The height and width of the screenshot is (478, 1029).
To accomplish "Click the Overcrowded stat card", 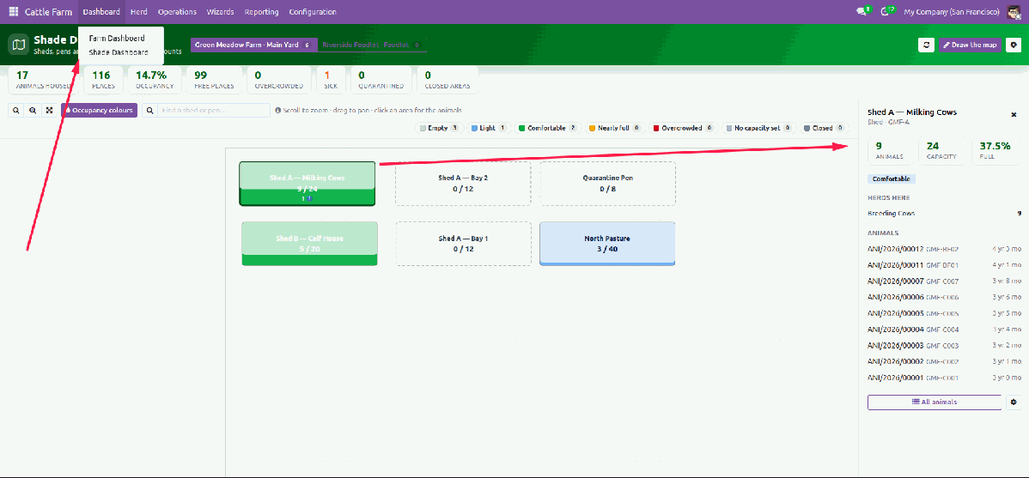I will pos(278,79).
